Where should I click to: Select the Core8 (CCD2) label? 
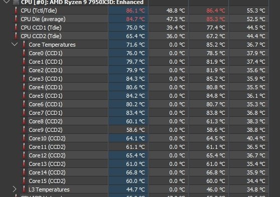46,121
